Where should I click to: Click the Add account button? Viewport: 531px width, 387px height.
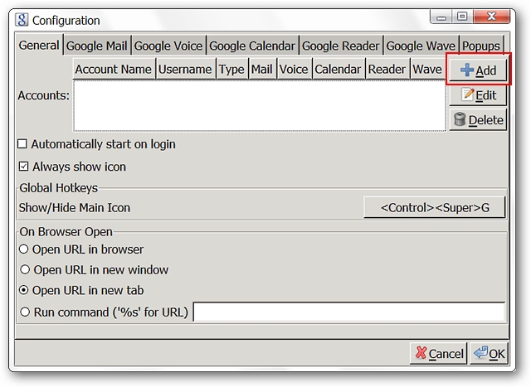(x=478, y=70)
